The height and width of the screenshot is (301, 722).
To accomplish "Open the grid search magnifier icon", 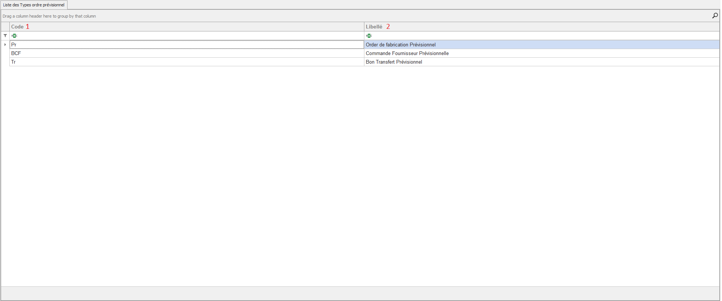I will point(714,16).
